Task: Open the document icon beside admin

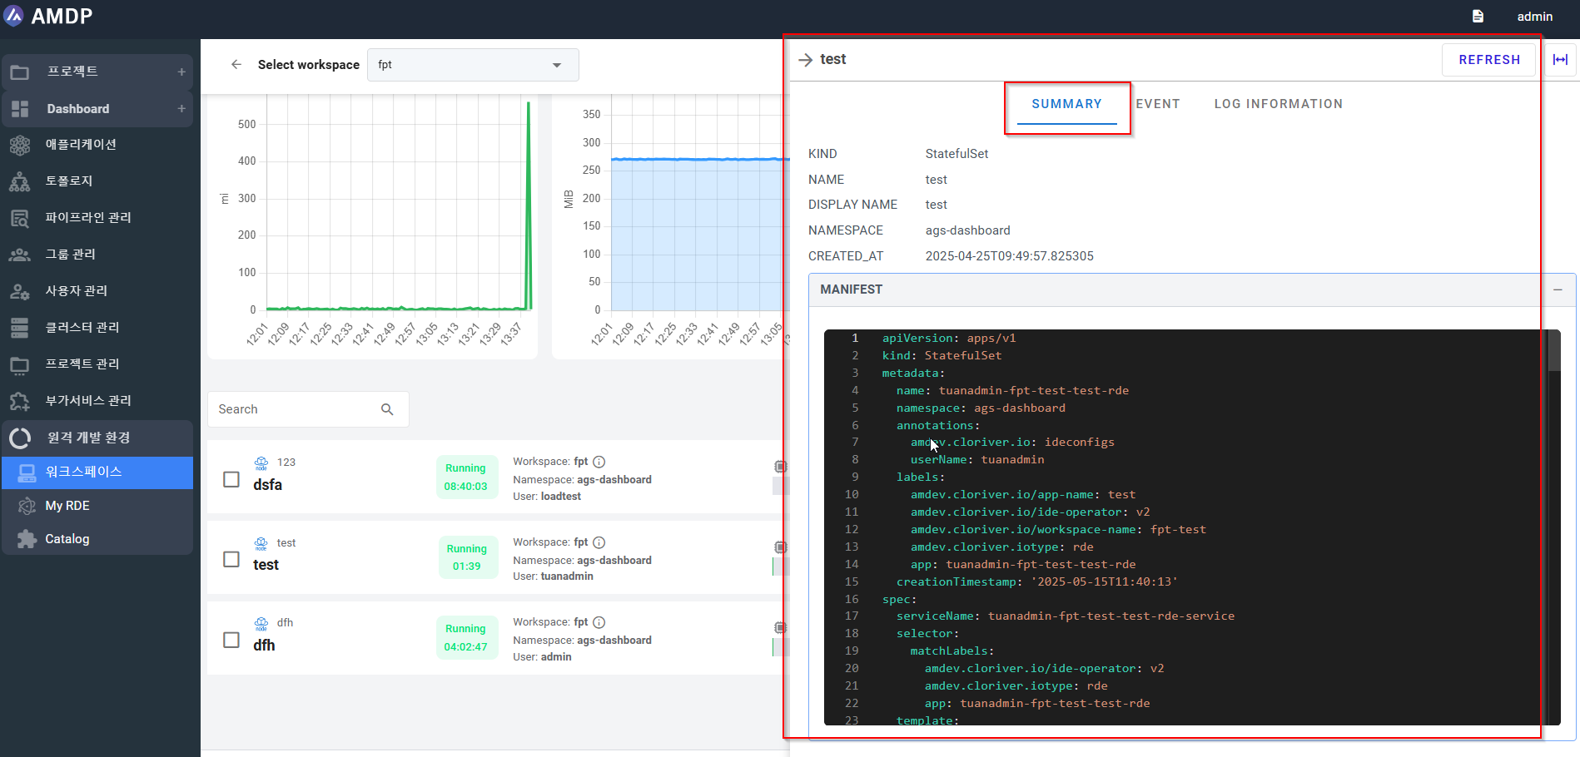Action: coord(1478,17)
